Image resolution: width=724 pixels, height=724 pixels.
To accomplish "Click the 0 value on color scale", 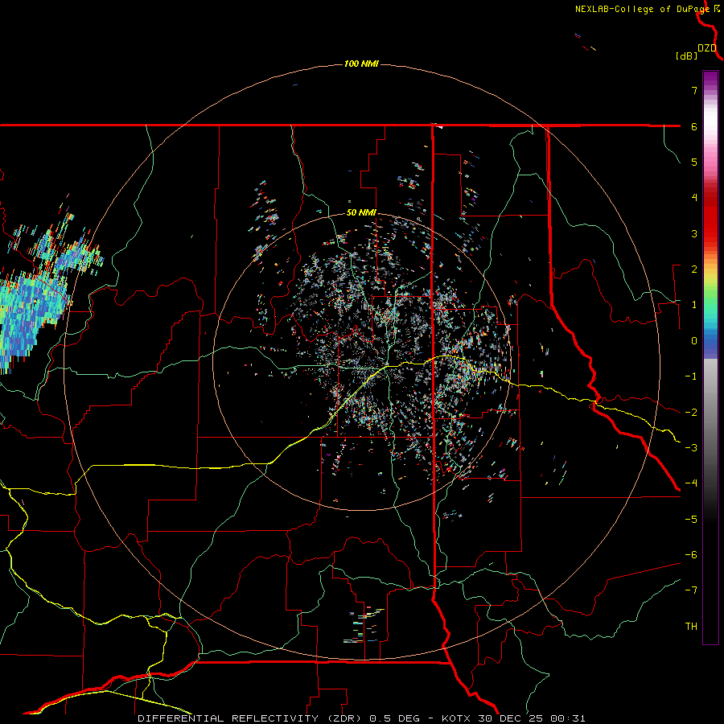I will pyautogui.click(x=694, y=341).
